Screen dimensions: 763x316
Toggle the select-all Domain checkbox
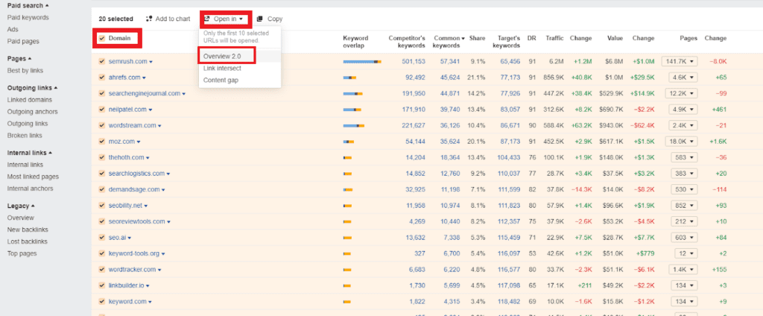click(101, 38)
